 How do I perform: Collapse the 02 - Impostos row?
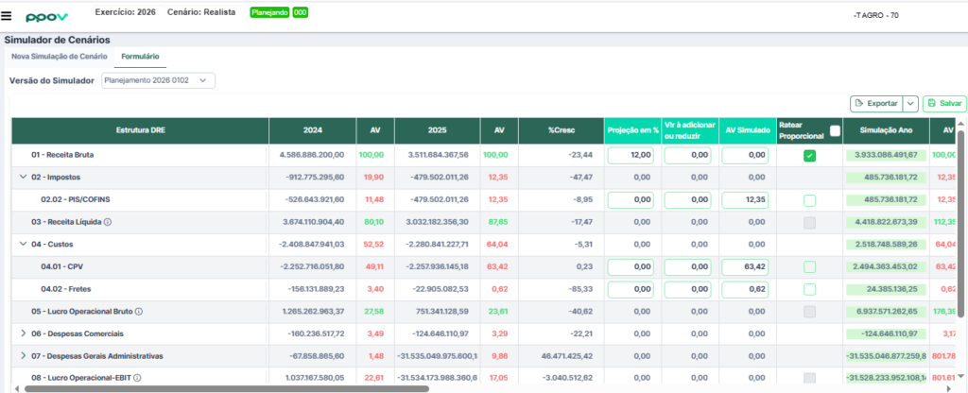tap(23, 177)
